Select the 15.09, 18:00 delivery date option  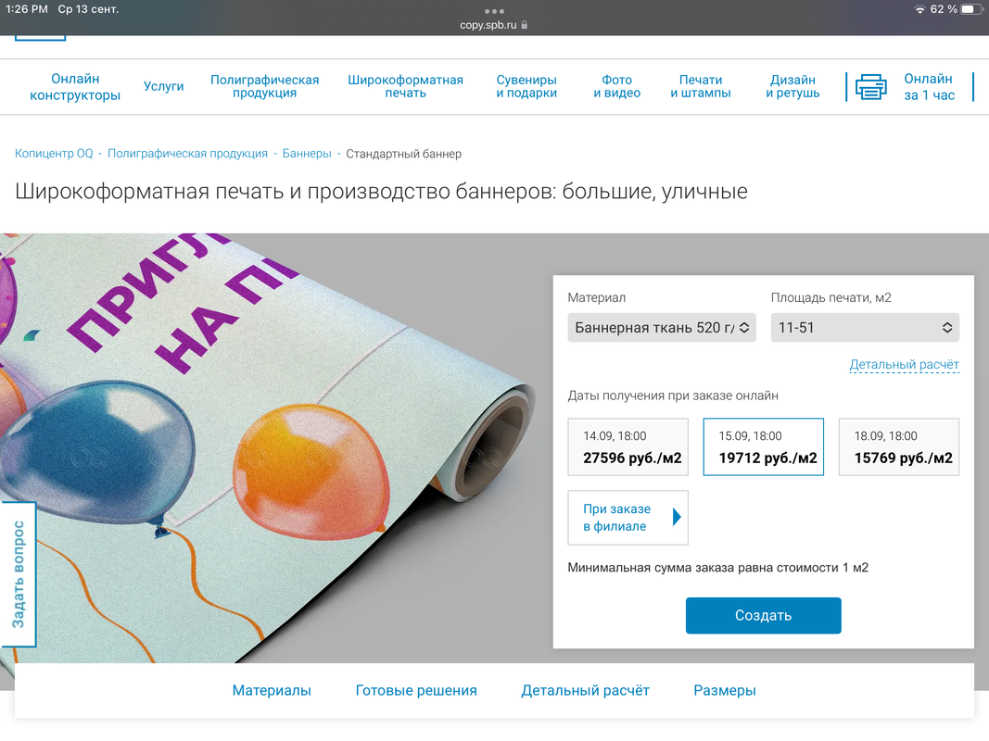(763, 446)
